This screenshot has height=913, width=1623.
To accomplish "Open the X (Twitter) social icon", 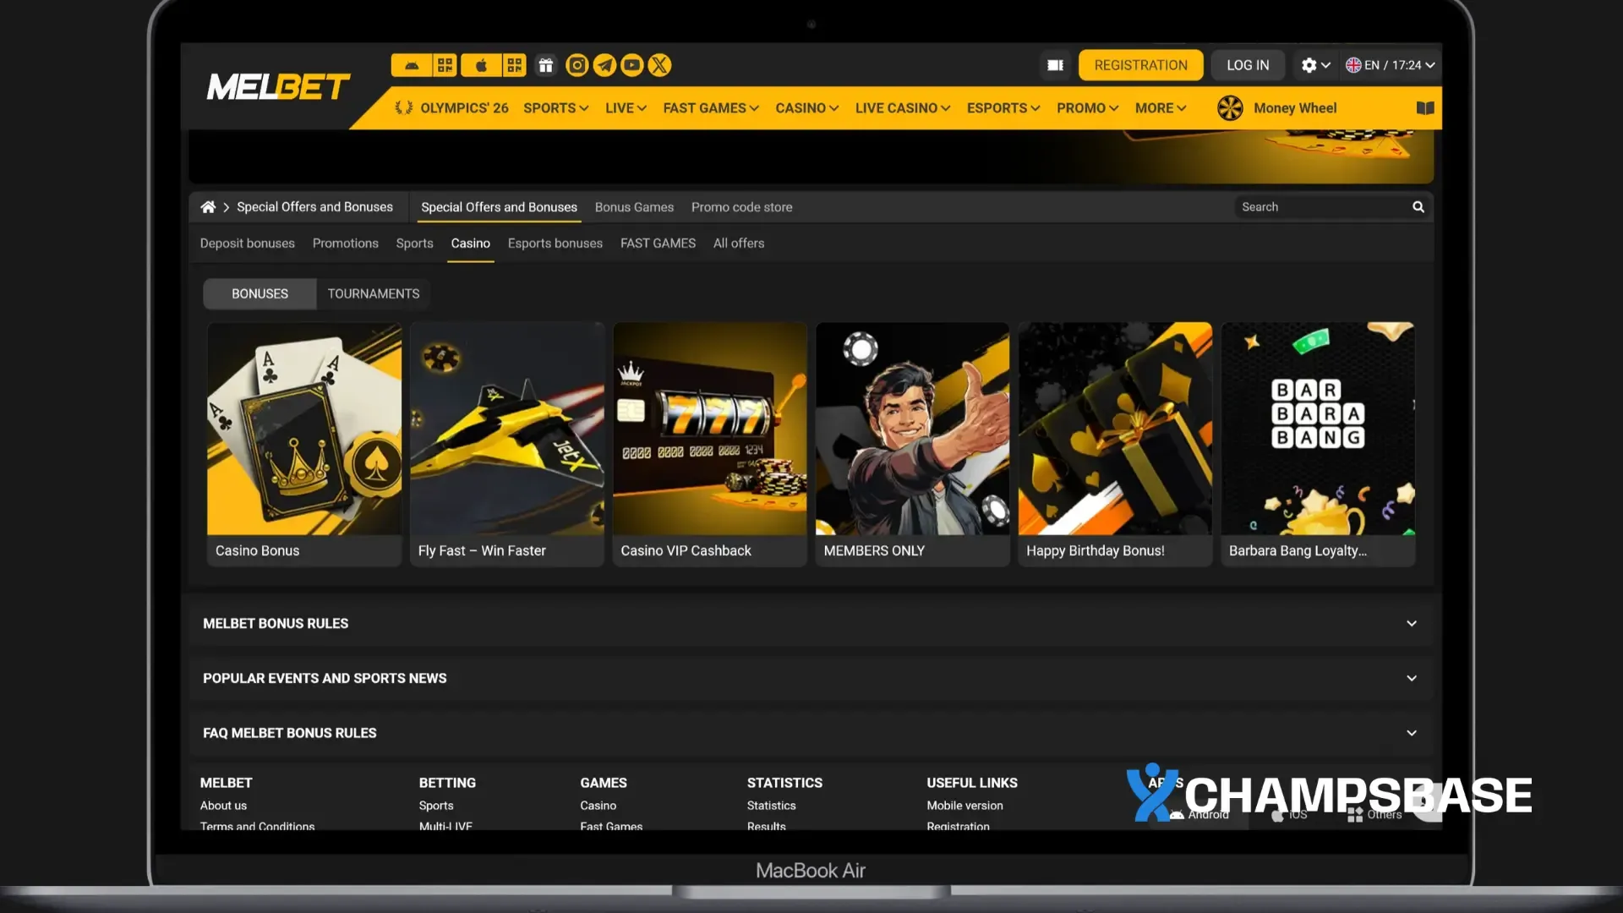I will tap(660, 65).
